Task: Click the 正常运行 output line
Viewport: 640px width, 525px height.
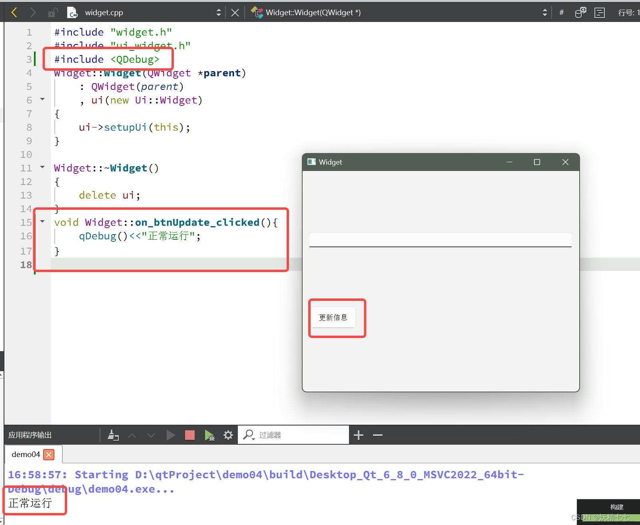Action: point(30,503)
